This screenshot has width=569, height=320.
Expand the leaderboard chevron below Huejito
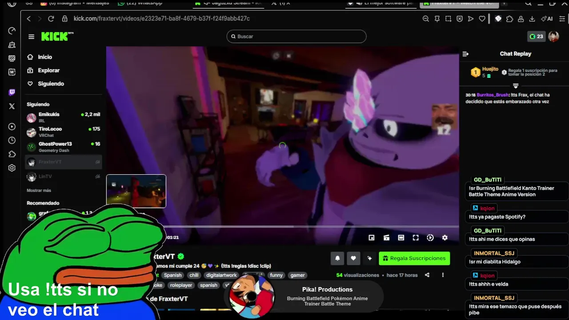point(516,85)
